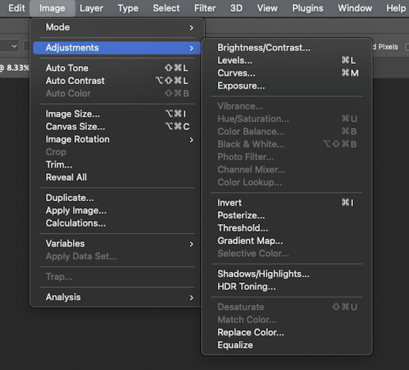Open Brightness/Contrast adjustment

287,48
